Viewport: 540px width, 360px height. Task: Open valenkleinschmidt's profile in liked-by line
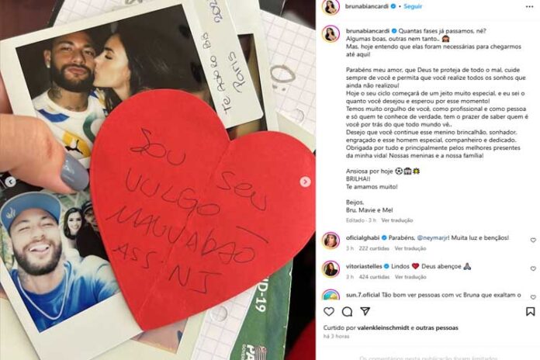click(383, 328)
